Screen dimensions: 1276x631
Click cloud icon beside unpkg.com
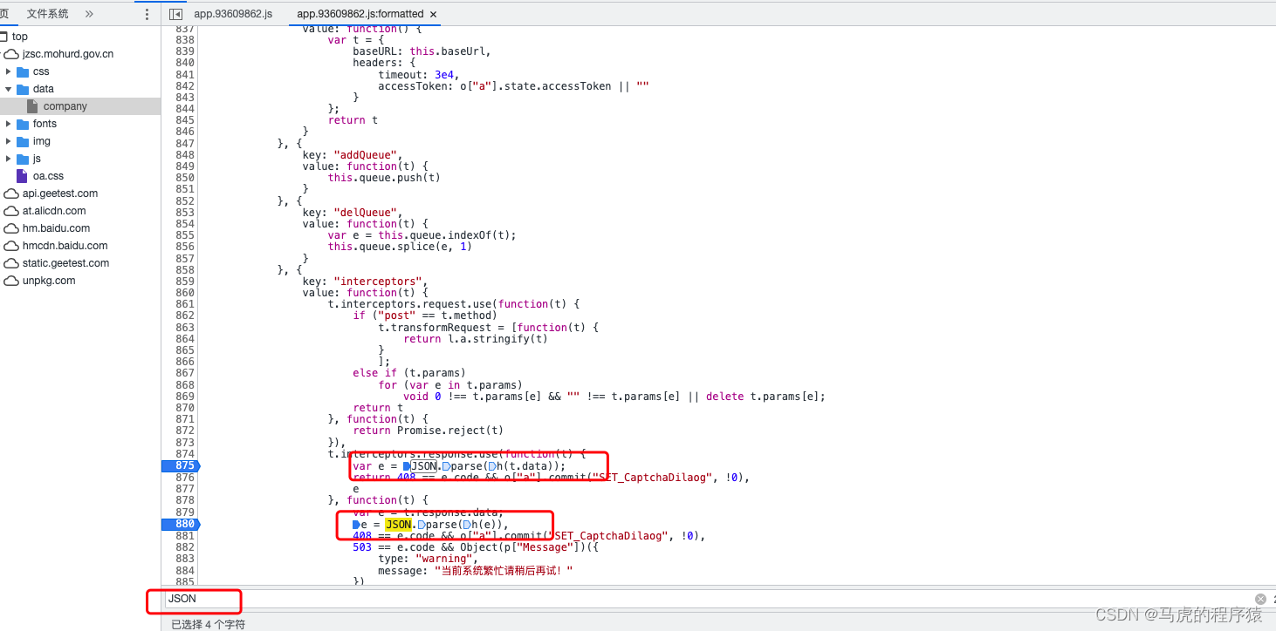click(11, 281)
